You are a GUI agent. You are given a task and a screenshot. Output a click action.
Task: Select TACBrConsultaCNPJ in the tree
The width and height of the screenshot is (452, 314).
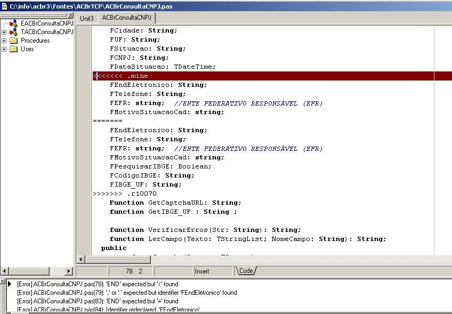click(x=47, y=32)
